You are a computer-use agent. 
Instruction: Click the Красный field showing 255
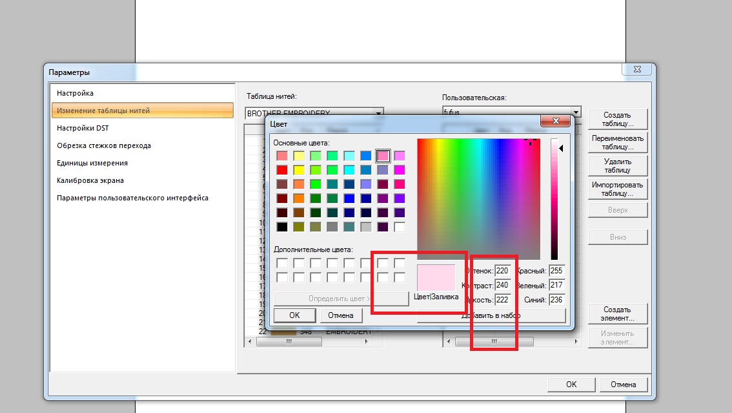556,271
